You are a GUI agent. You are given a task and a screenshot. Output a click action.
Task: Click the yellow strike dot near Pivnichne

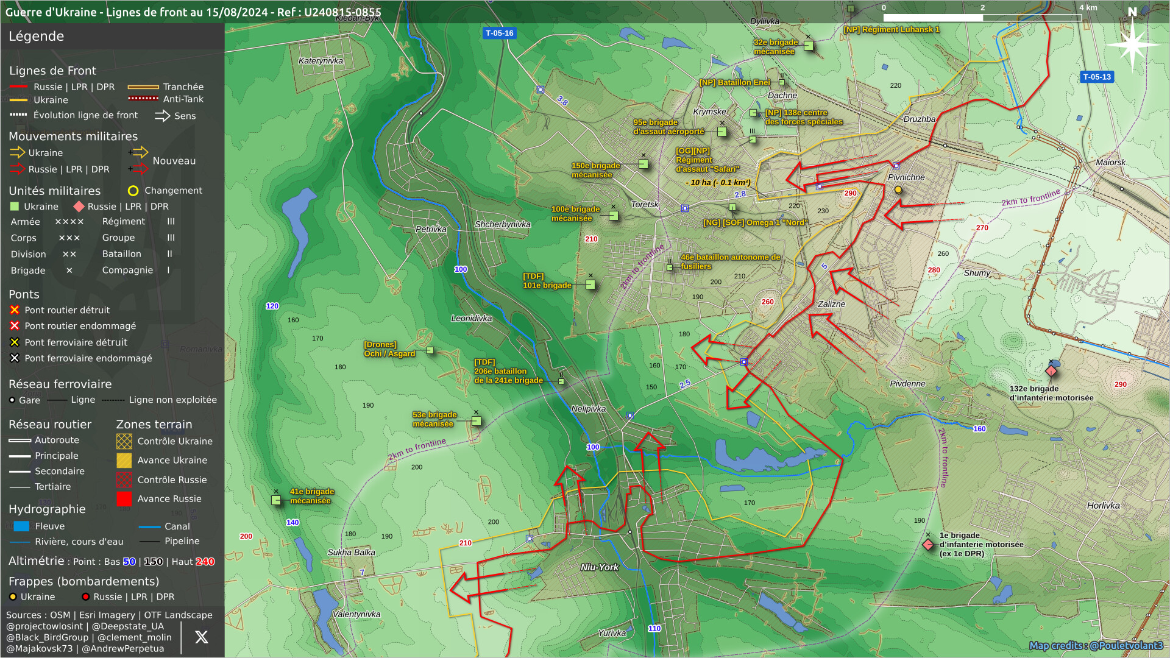[898, 190]
